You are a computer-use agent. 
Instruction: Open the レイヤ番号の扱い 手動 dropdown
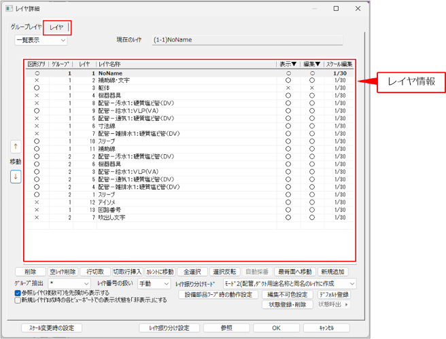click(x=154, y=283)
